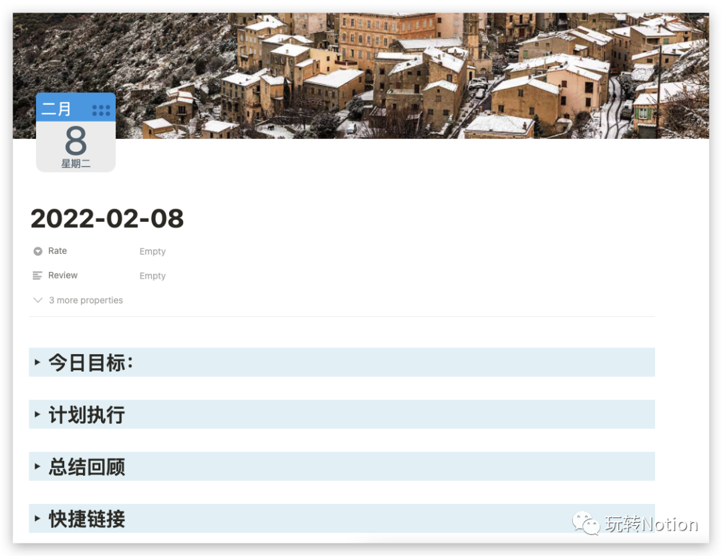
Task: Click the calendar page icon showing 8
Action: click(x=76, y=132)
